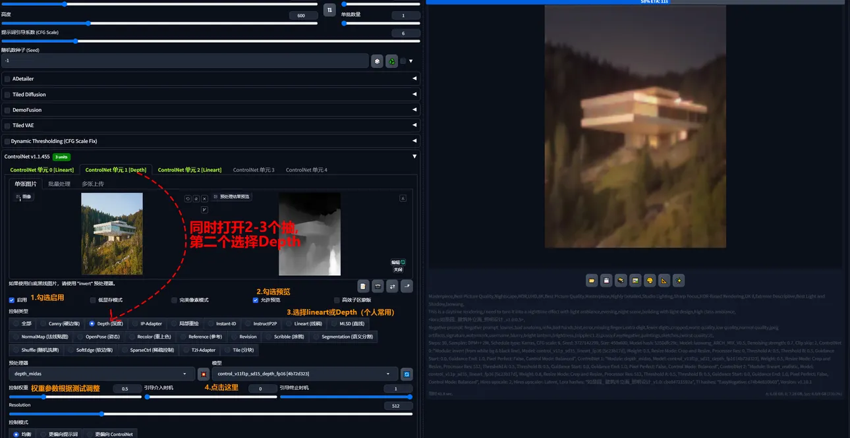Expand the Tiled VAE section
Screen dimensions: 850x438
click(x=210, y=125)
